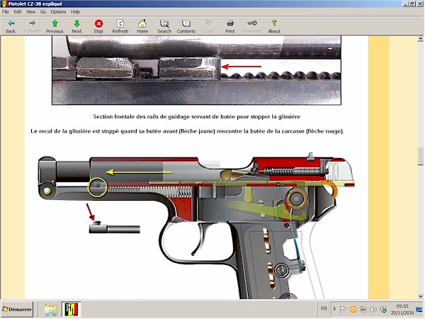
Task: Jump to the Previous page
Action: [x=55, y=26]
